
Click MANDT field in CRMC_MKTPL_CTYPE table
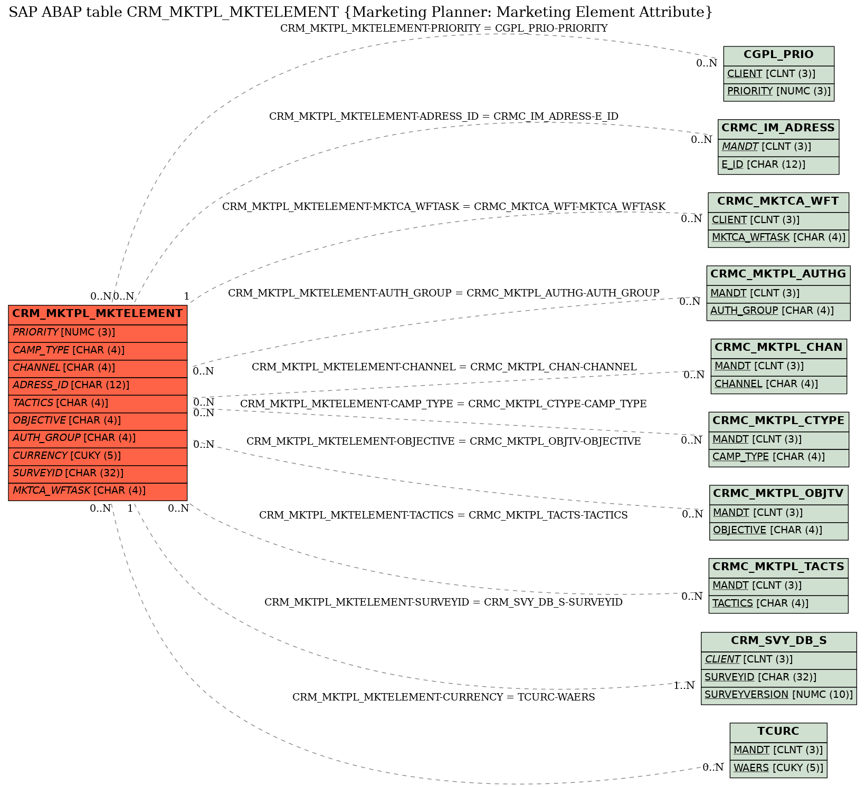point(778,440)
